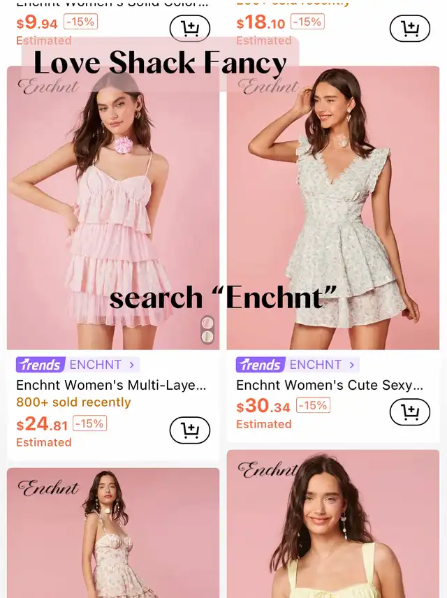This screenshot has height=598, width=447.
Task: Open Enchnt Women's Cute Sexy... product title
Action: pos(330,385)
